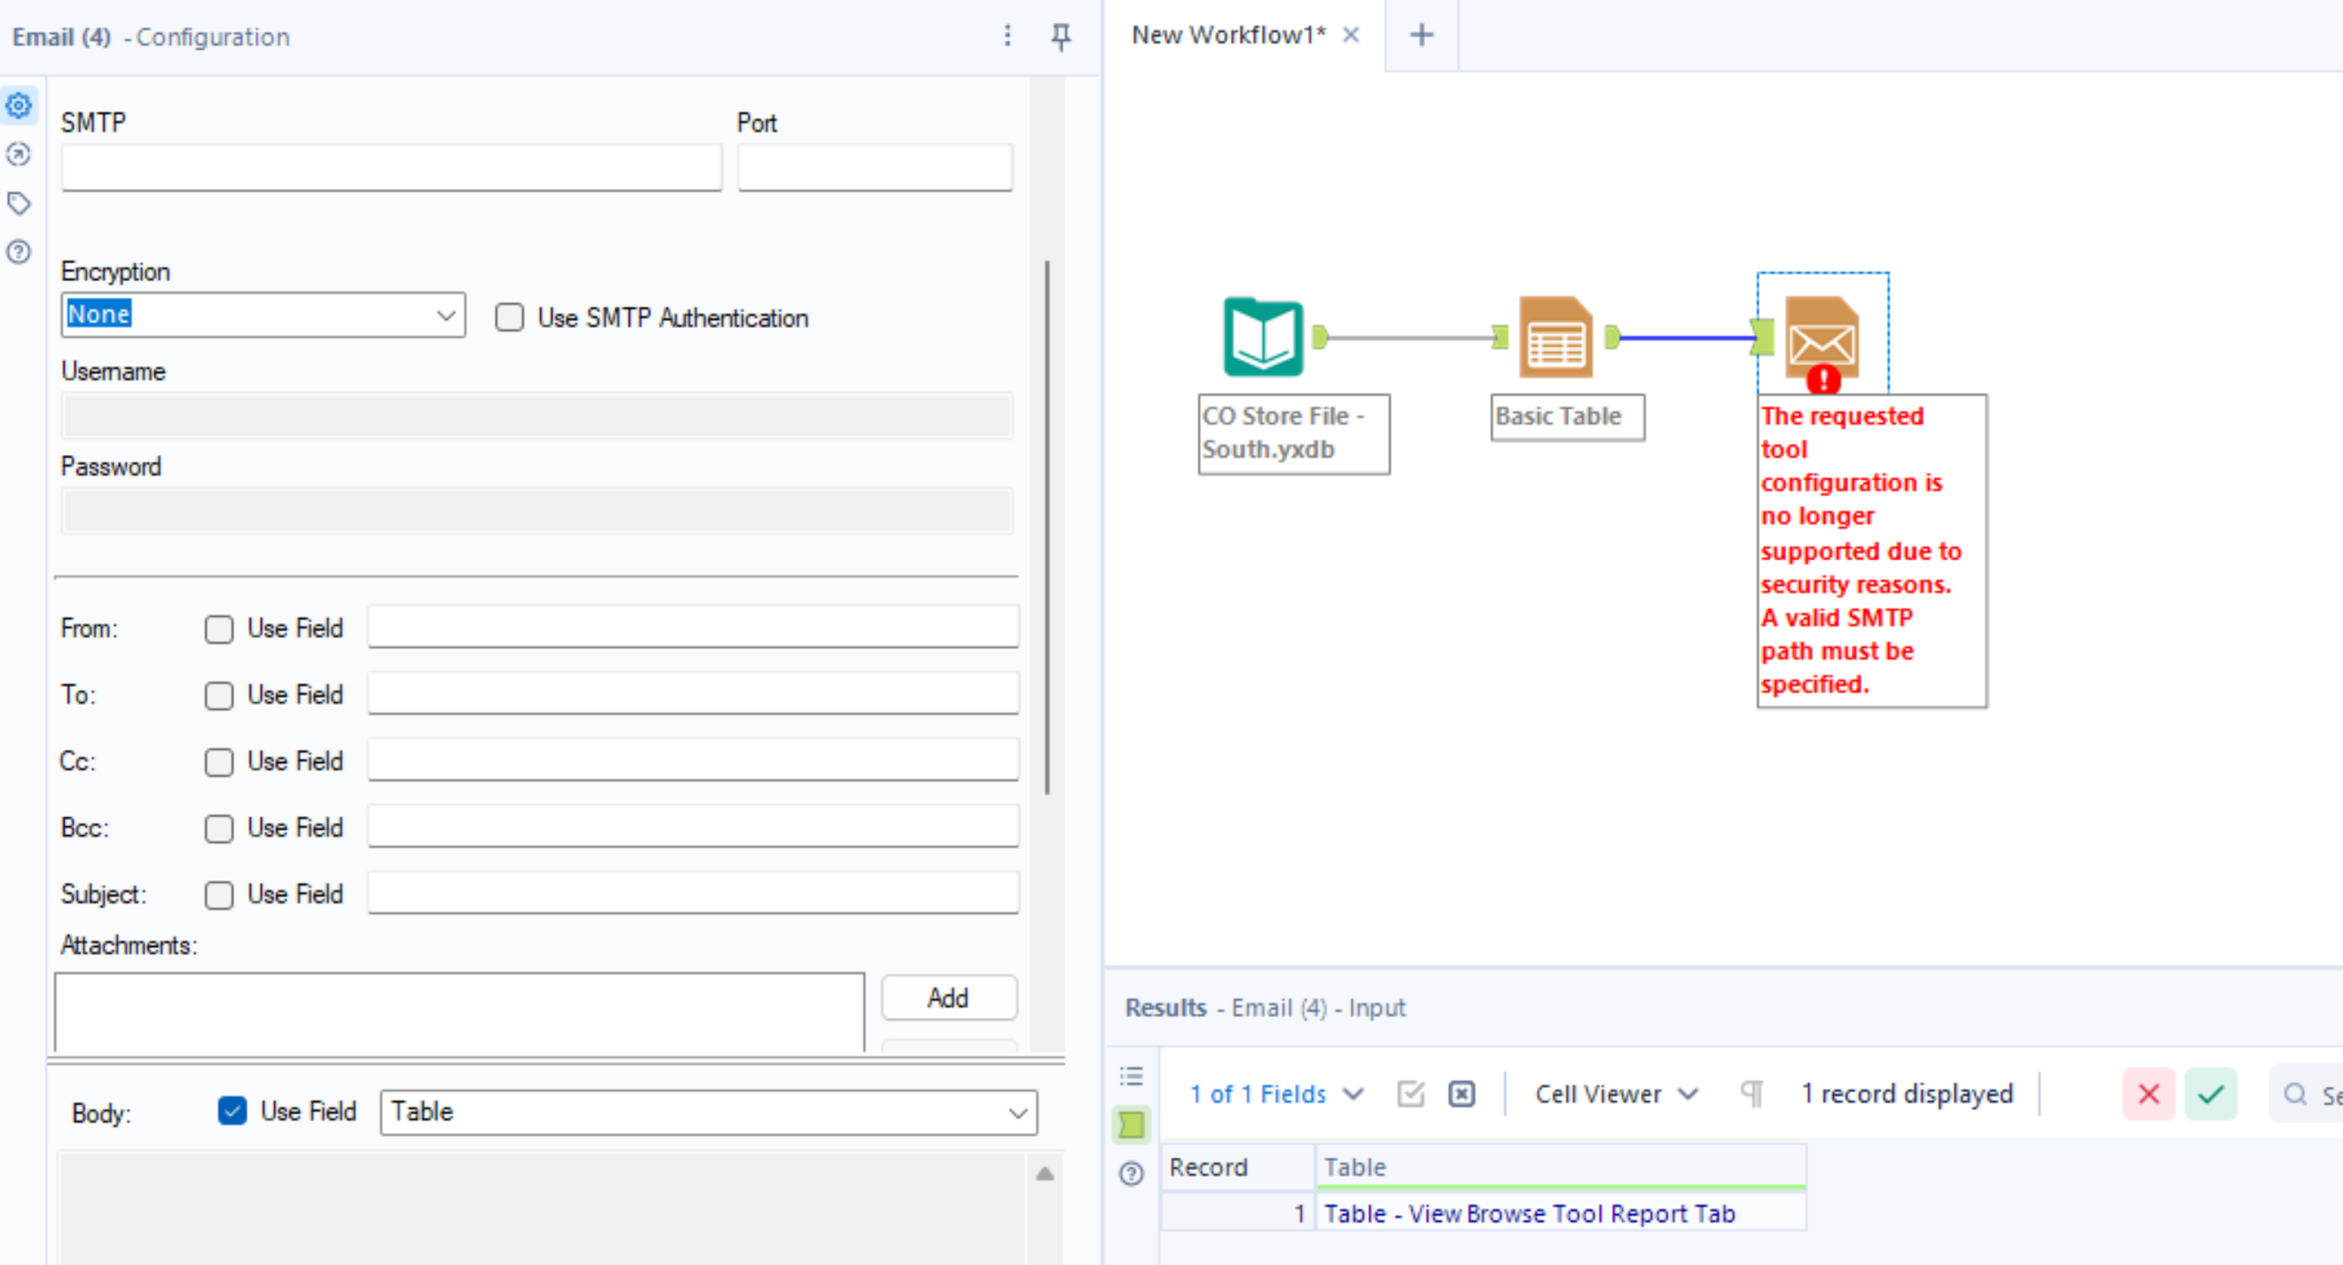The image size is (2343, 1265).
Task: Open the search magnifier in the Results panel
Action: [x=2295, y=1094]
